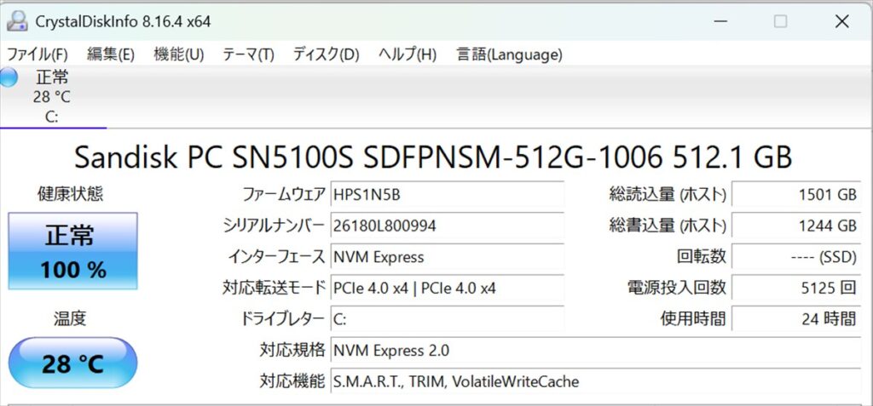Click the CrystalDiskInfo app icon in title bar
This screenshot has width=873, height=406.
[x=17, y=21]
